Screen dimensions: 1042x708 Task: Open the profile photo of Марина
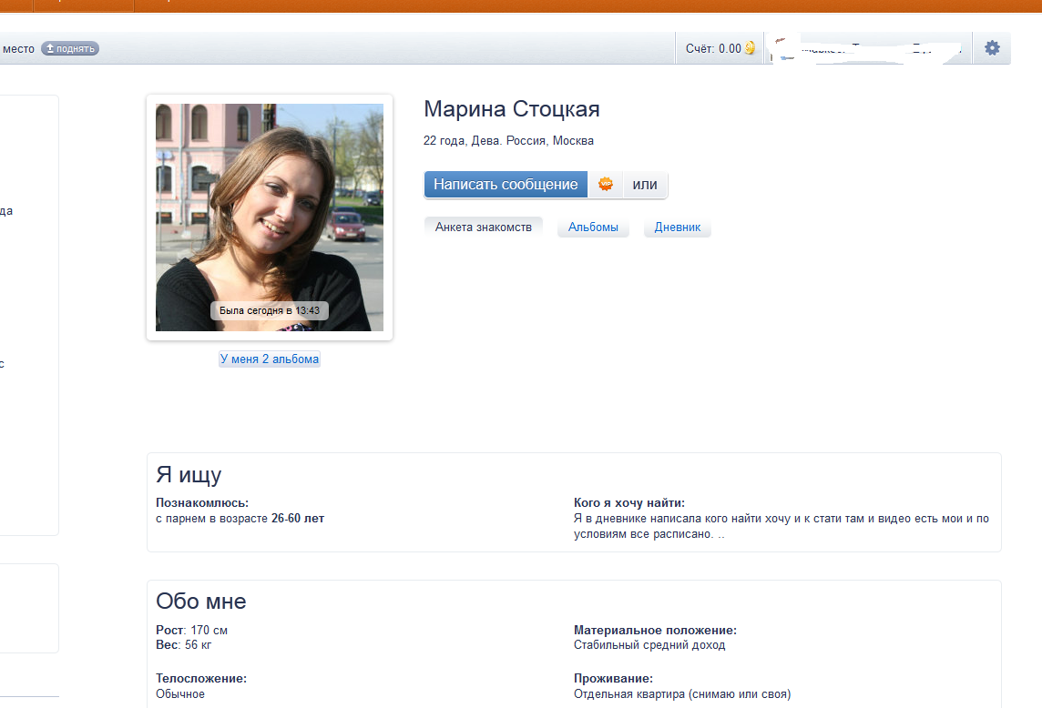point(270,209)
